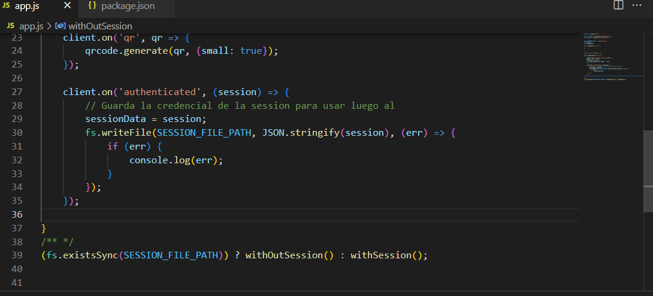Screen dimensions: 653x296
Task: Click the JS icon on app.js tab
Action: click(6, 6)
